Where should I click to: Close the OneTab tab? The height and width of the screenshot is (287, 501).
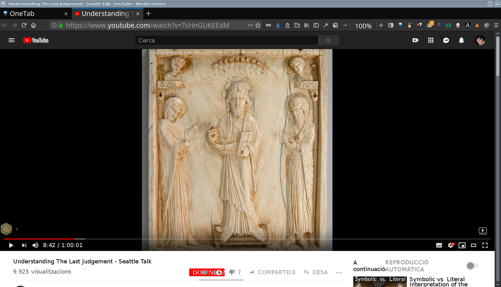coord(66,14)
